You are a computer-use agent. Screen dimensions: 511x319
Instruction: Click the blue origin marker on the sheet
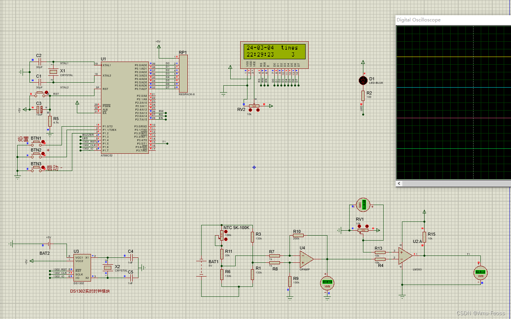tap(254, 167)
